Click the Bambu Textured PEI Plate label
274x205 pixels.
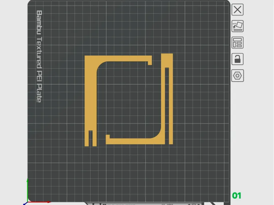[x=39, y=56]
